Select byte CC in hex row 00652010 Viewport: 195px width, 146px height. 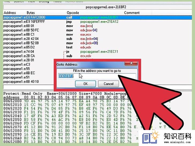pos(33,105)
